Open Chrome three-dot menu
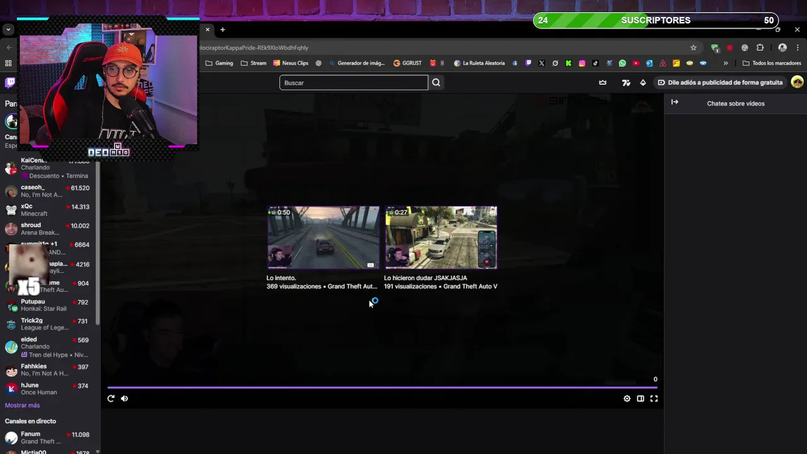Image resolution: width=807 pixels, height=454 pixels. click(798, 47)
